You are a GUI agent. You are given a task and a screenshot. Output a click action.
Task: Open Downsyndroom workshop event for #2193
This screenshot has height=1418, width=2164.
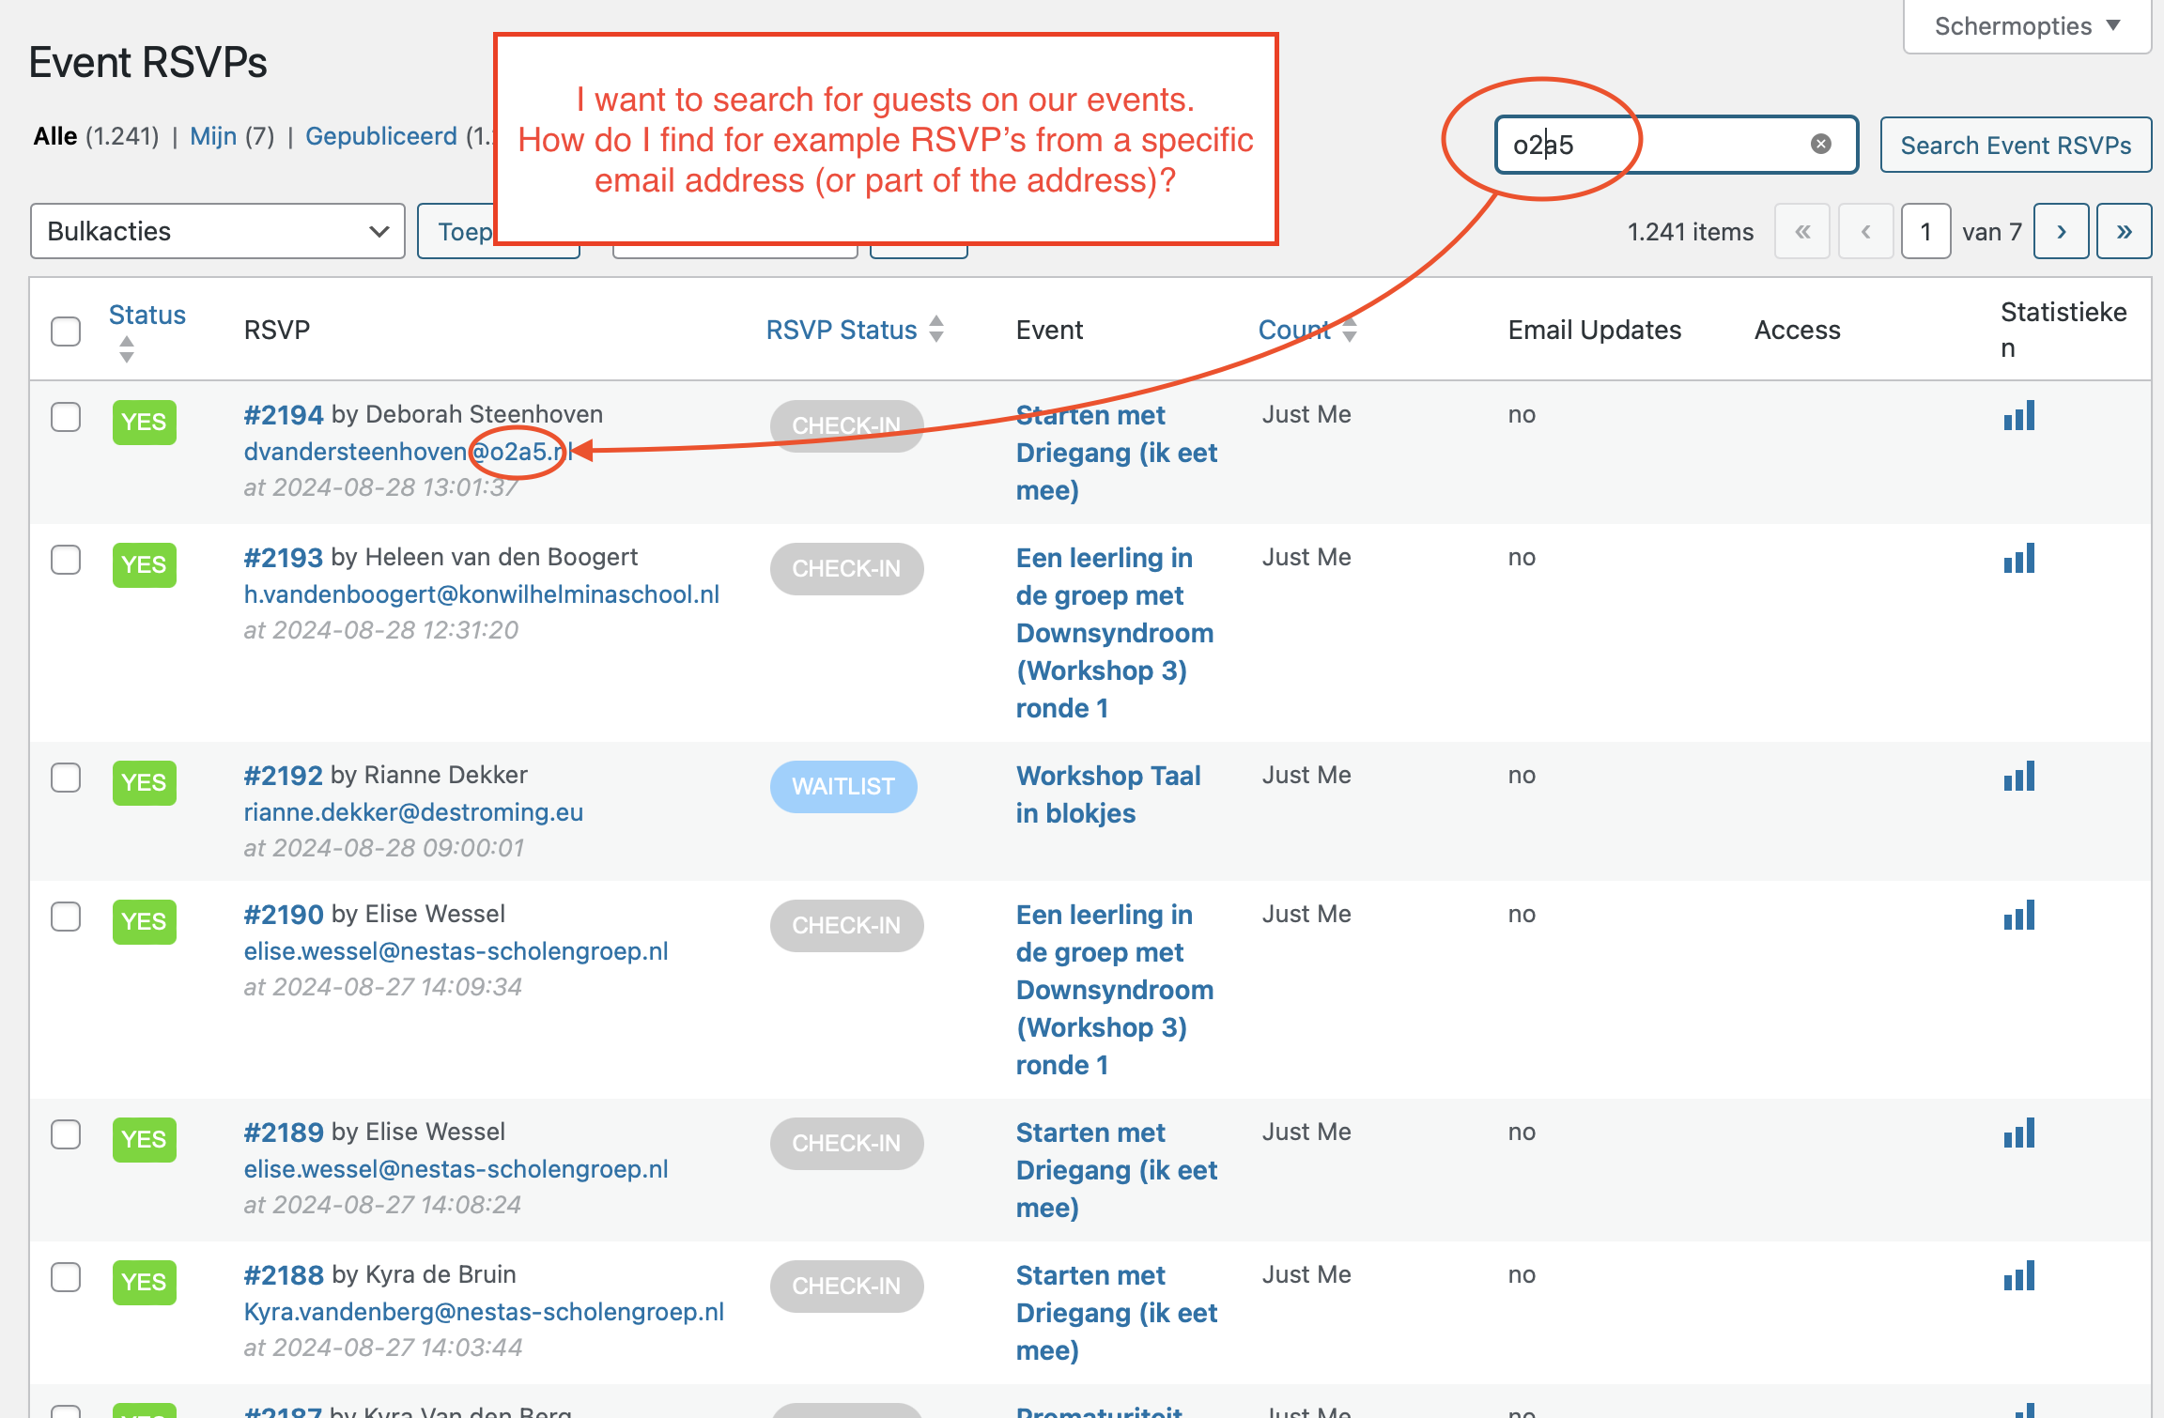(1115, 633)
